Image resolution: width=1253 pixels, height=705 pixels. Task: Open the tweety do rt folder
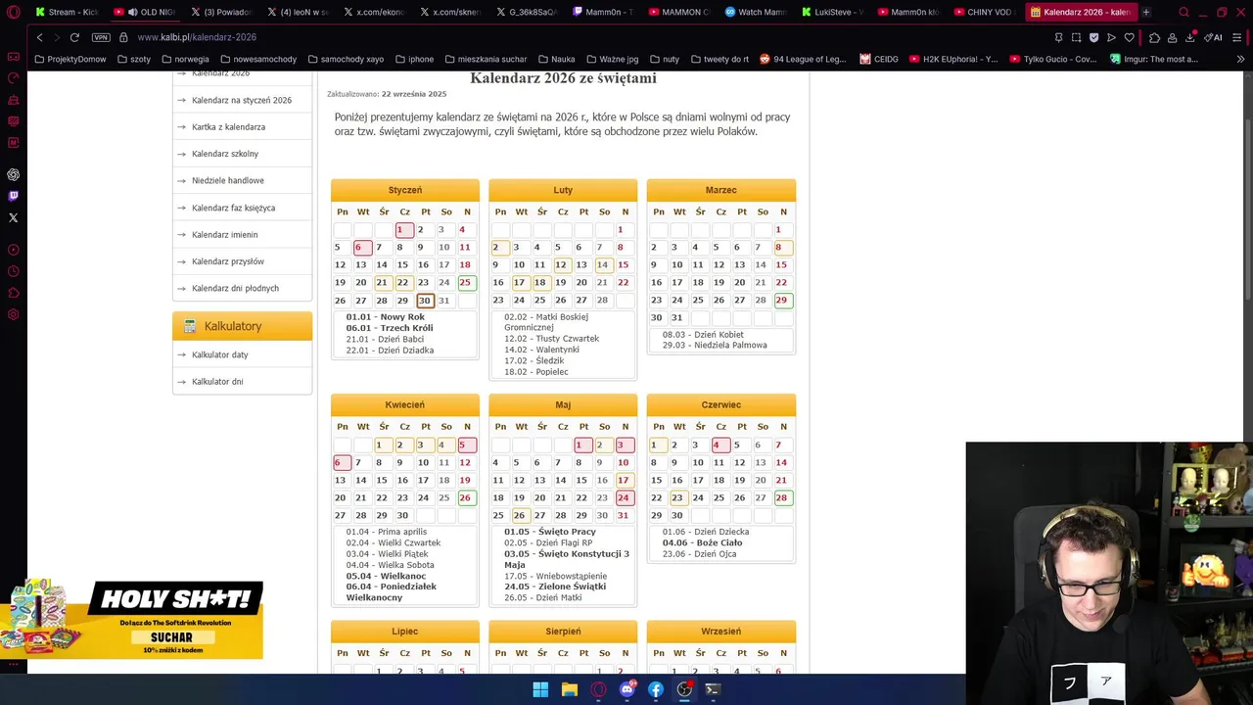[x=719, y=59]
